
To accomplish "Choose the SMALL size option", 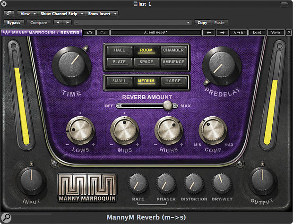I will pos(119,81).
